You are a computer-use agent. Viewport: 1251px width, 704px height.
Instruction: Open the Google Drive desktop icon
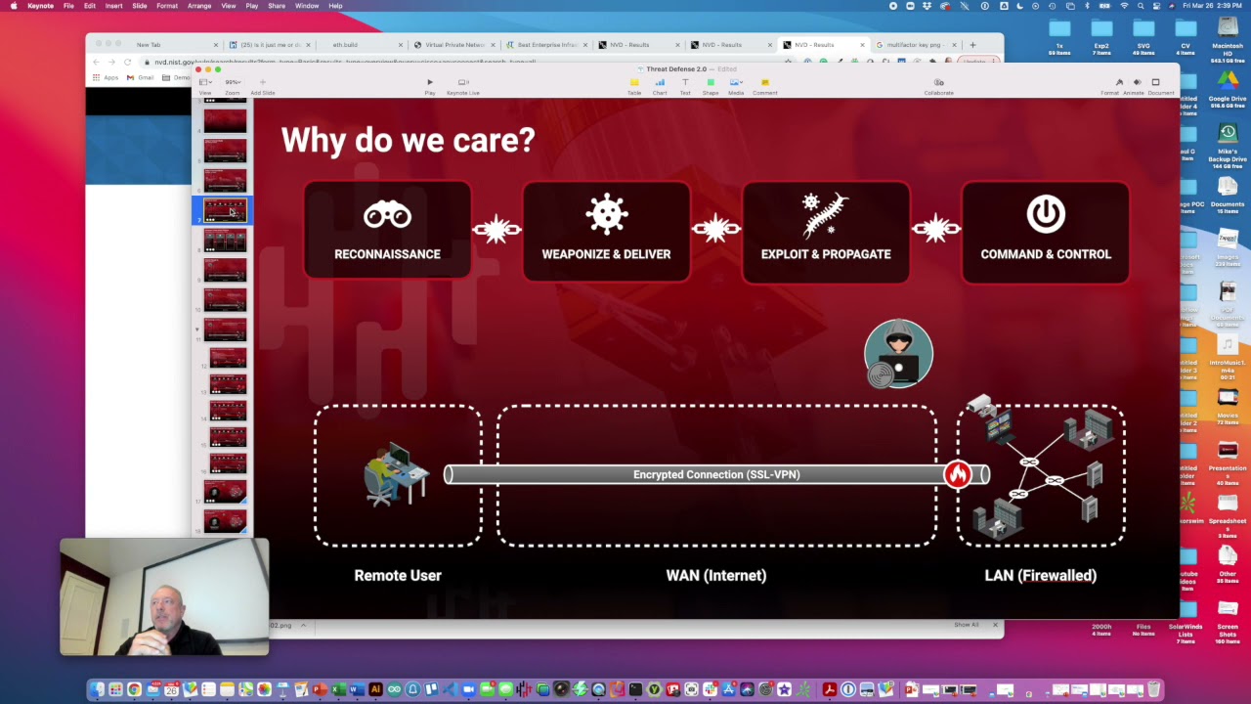[x=1228, y=90]
